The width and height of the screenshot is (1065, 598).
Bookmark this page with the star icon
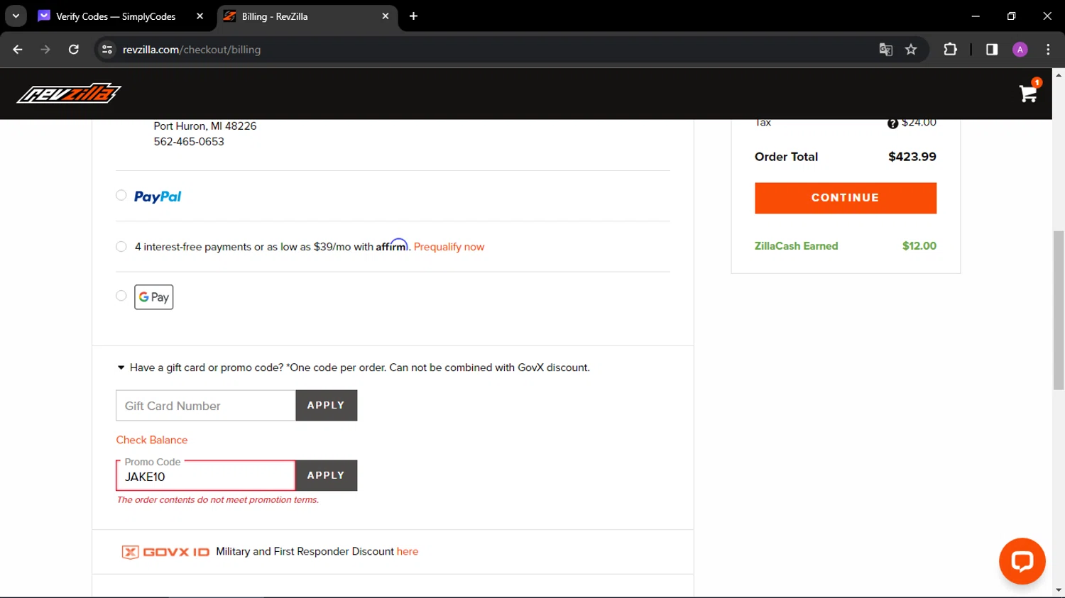(x=911, y=50)
